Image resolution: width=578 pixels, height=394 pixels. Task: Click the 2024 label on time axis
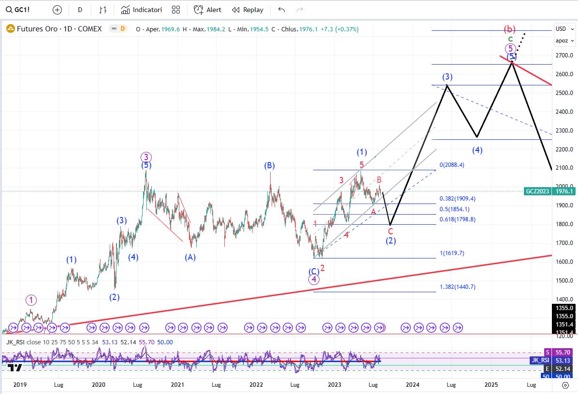pyautogui.click(x=413, y=385)
